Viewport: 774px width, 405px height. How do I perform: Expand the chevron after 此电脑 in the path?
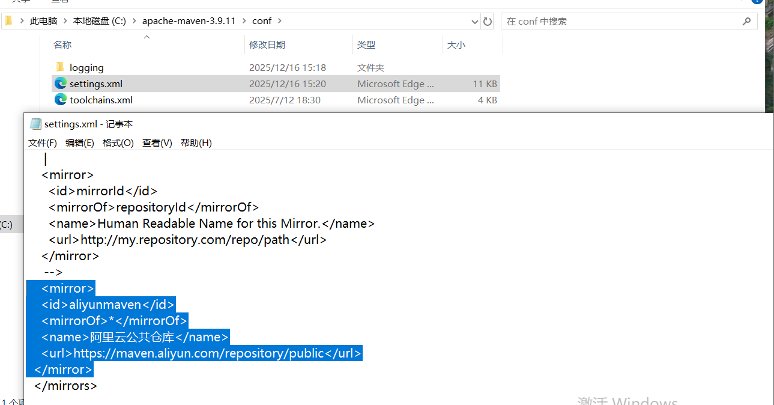coord(65,21)
